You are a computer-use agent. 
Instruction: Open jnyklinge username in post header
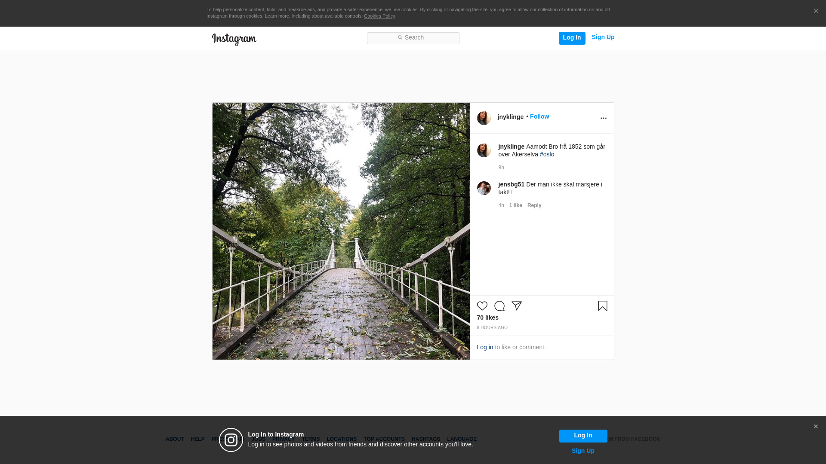(x=511, y=117)
